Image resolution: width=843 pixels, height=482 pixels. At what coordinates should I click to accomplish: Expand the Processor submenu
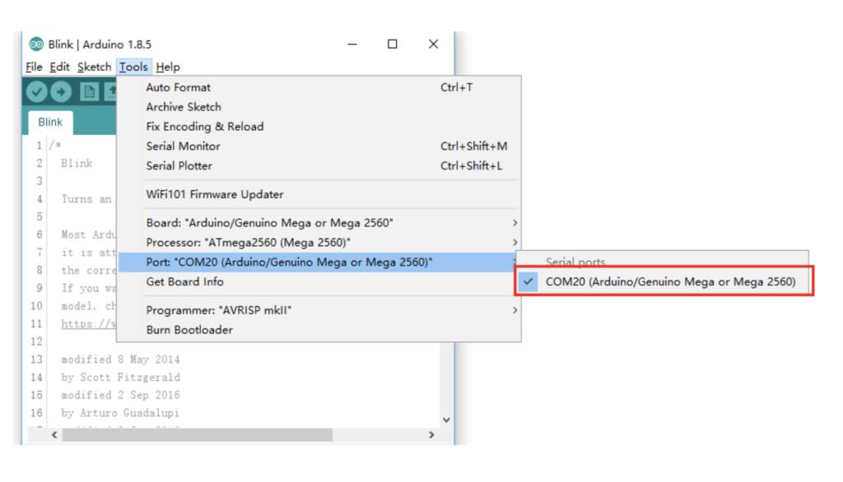319,243
